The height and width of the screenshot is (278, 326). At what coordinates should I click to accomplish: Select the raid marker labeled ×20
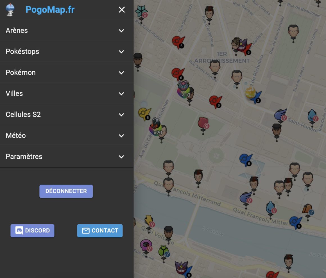(155, 127)
